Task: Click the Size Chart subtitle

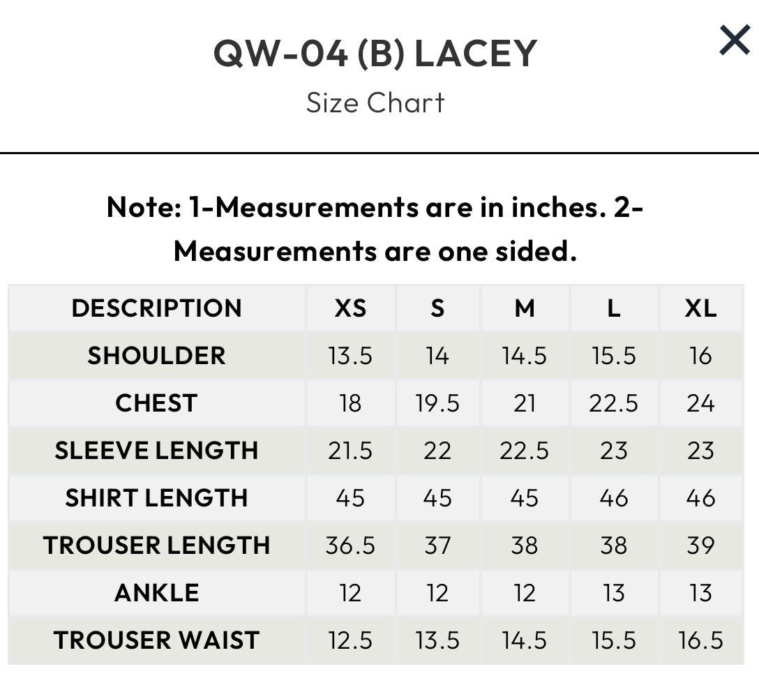Action: click(x=375, y=103)
